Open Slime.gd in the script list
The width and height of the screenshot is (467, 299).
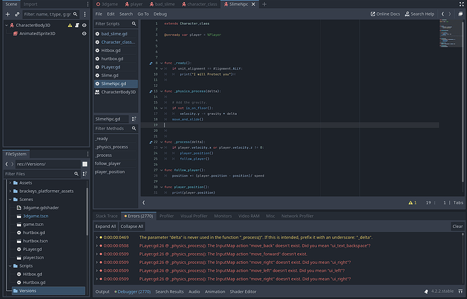click(116, 75)
